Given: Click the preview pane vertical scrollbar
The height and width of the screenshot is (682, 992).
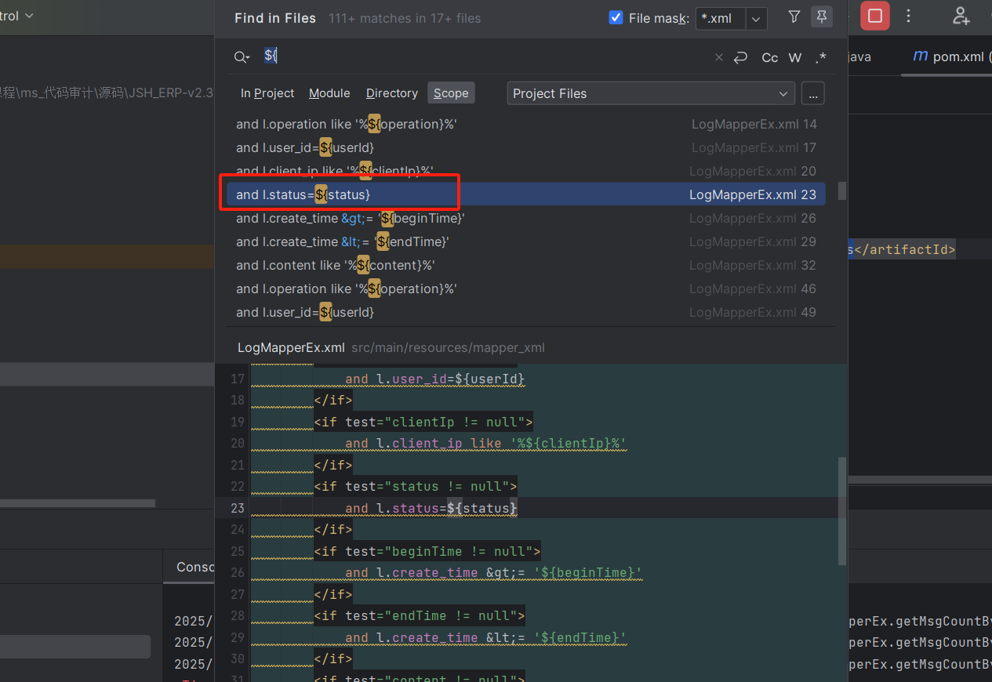Looking at the screenshot, I should point(842,511).
